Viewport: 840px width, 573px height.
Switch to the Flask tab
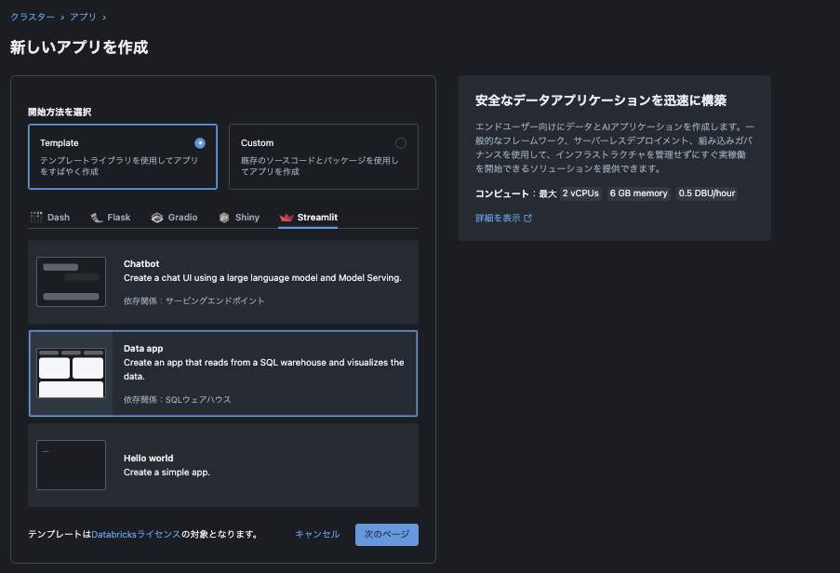click(111, 217)
